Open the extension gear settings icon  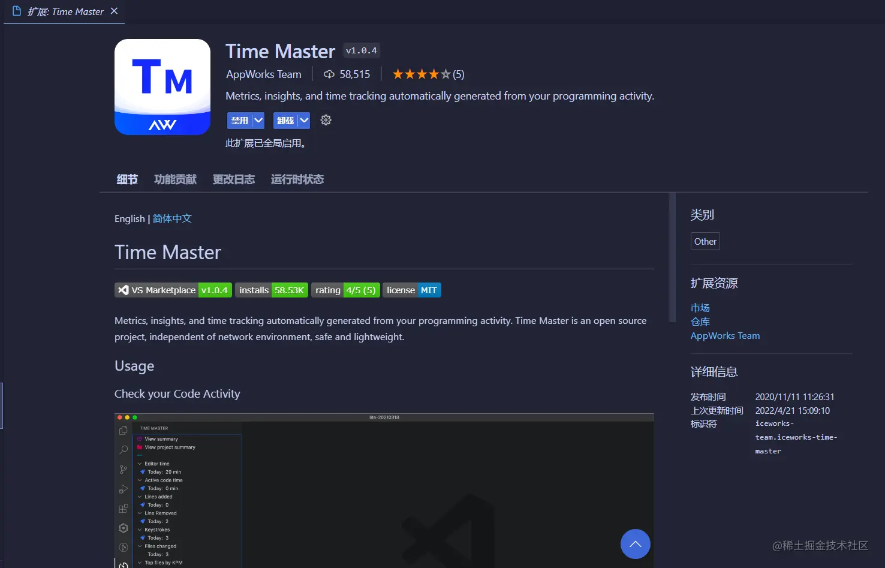[326, 120]
